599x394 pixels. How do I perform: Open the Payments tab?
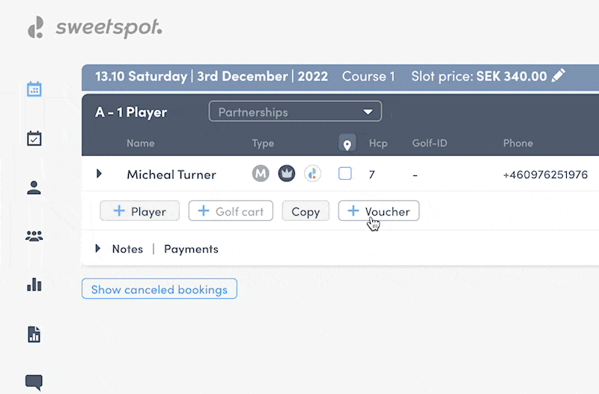(191, 249)
